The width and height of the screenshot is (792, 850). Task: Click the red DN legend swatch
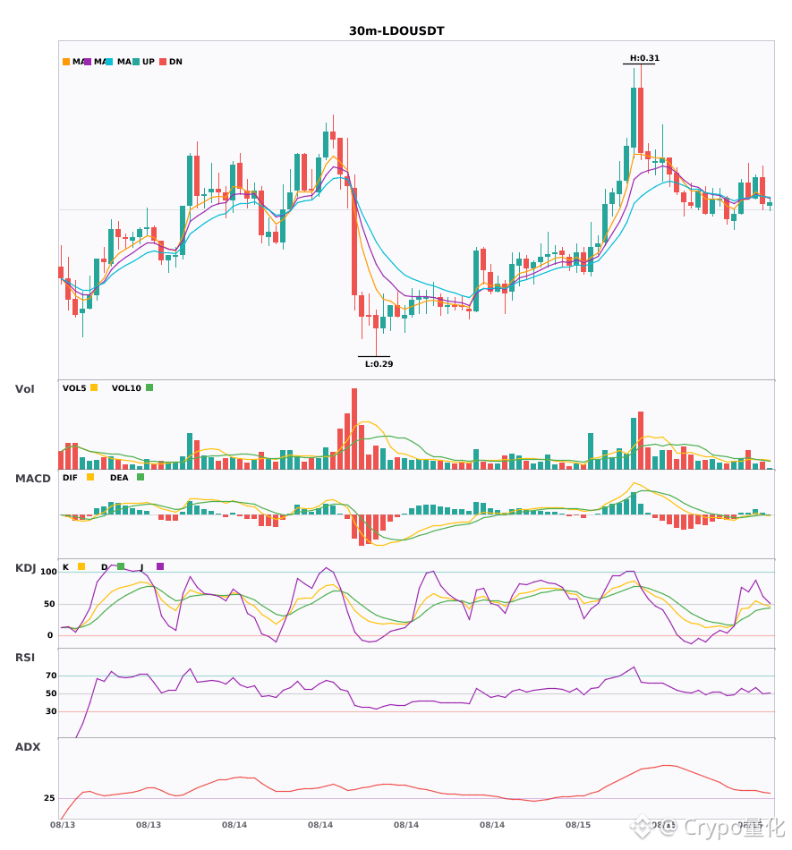(163, 62)
